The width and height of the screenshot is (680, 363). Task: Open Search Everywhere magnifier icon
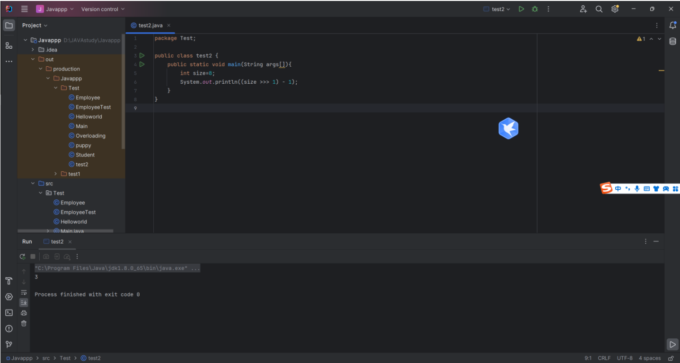(599, 9)
